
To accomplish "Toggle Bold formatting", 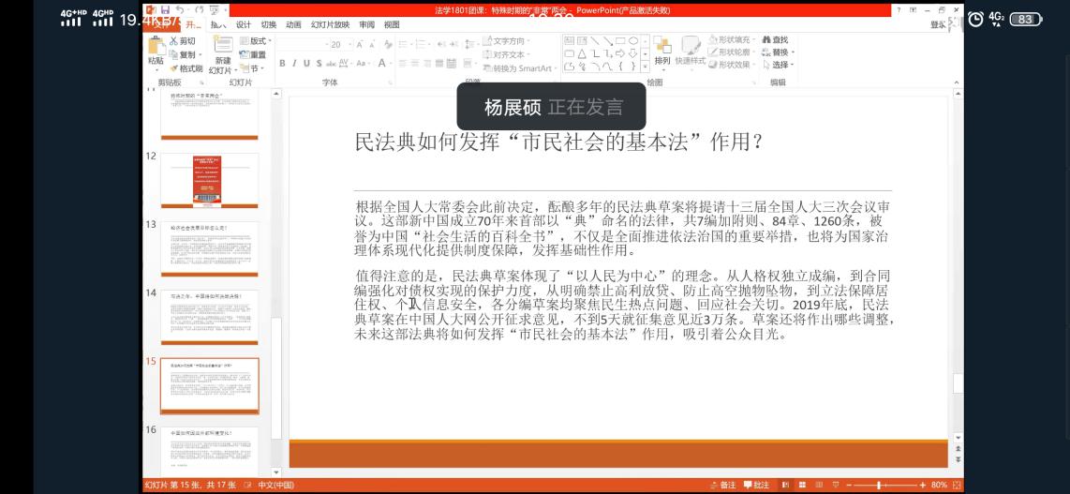I will 282,64.
